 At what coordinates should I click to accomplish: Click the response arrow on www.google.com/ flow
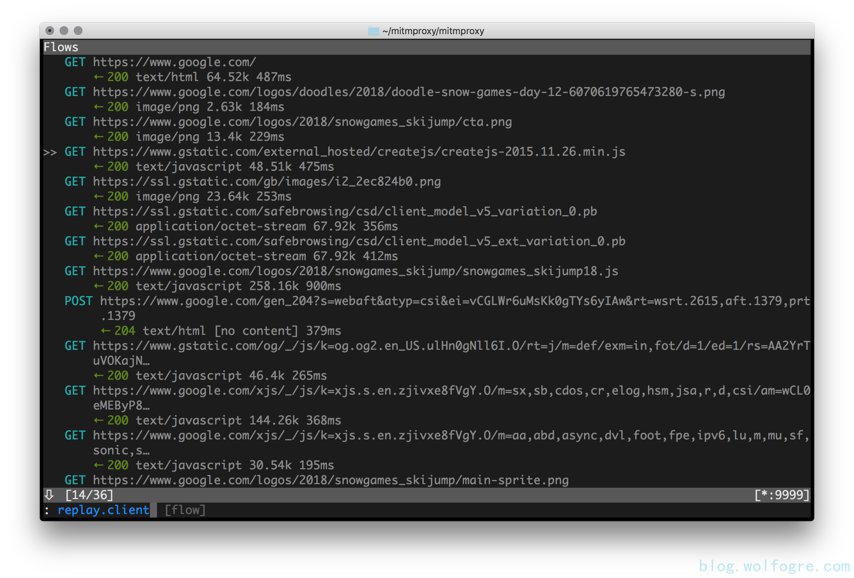point(98,77)
